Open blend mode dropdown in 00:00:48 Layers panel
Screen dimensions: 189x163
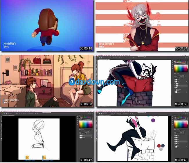coord(176,132)
